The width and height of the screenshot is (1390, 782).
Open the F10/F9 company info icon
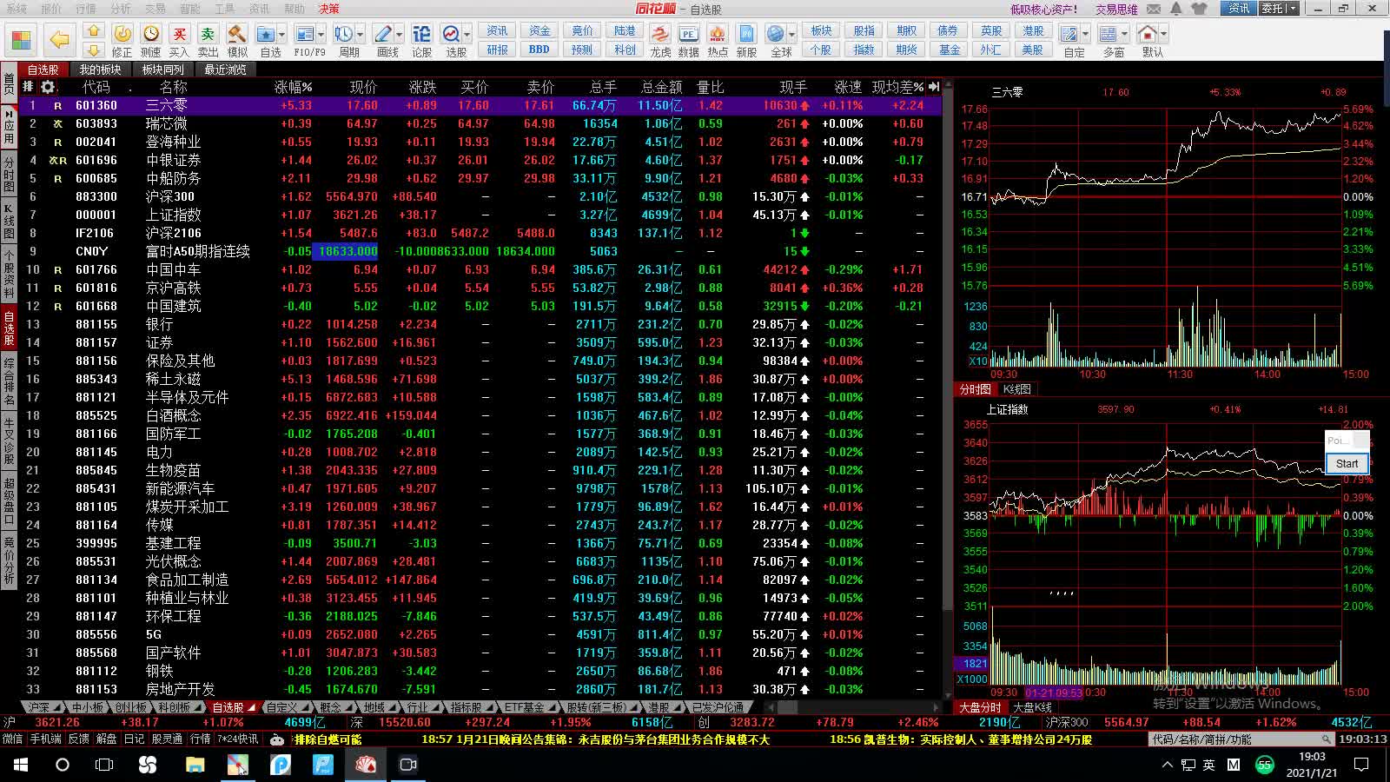click(305, 35)
